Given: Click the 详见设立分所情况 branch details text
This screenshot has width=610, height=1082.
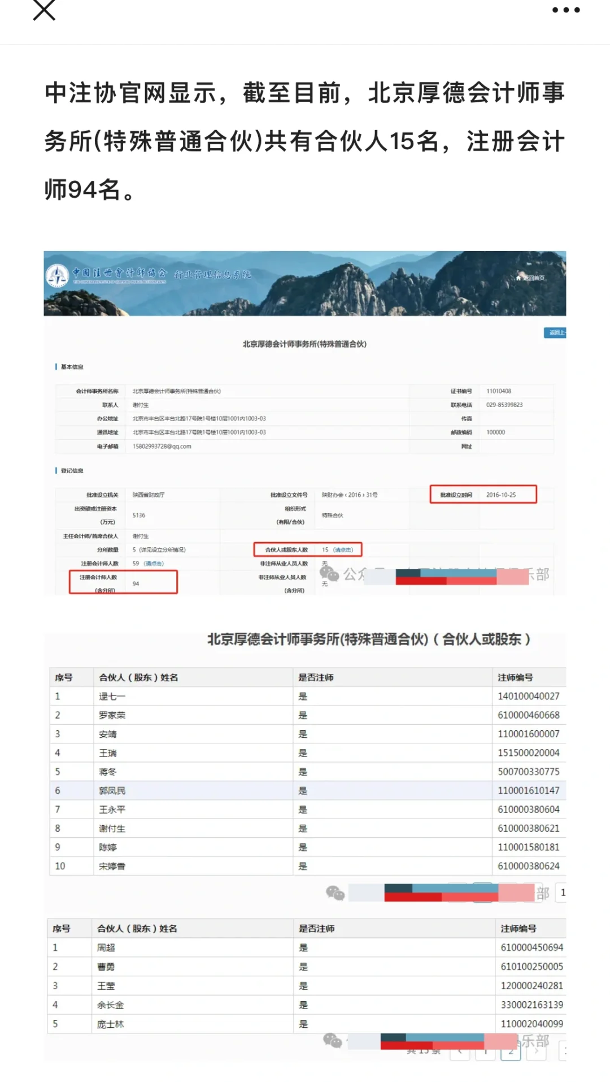Looking at the screenshot, I should click(162, 549).
